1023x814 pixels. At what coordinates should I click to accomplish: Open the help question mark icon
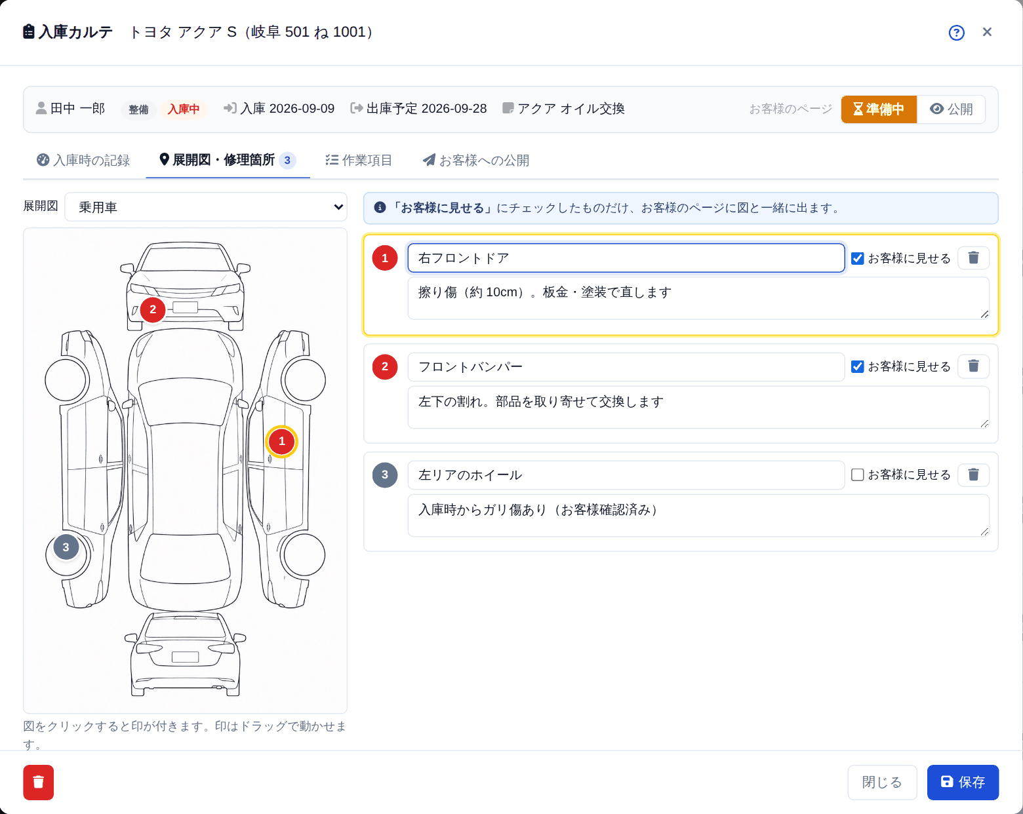(956, 33)
